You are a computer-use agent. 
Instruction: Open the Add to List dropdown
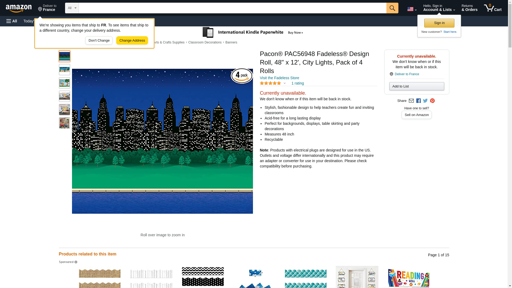click(x=416, y=86)
